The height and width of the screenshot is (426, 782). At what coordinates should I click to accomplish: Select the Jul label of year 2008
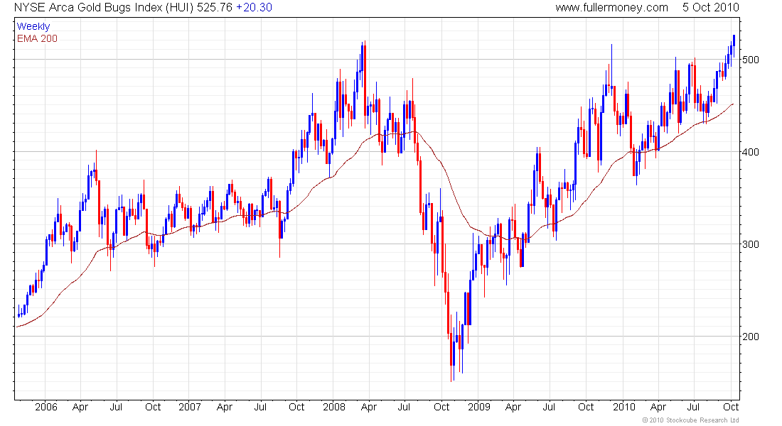(x=404, y=407)
